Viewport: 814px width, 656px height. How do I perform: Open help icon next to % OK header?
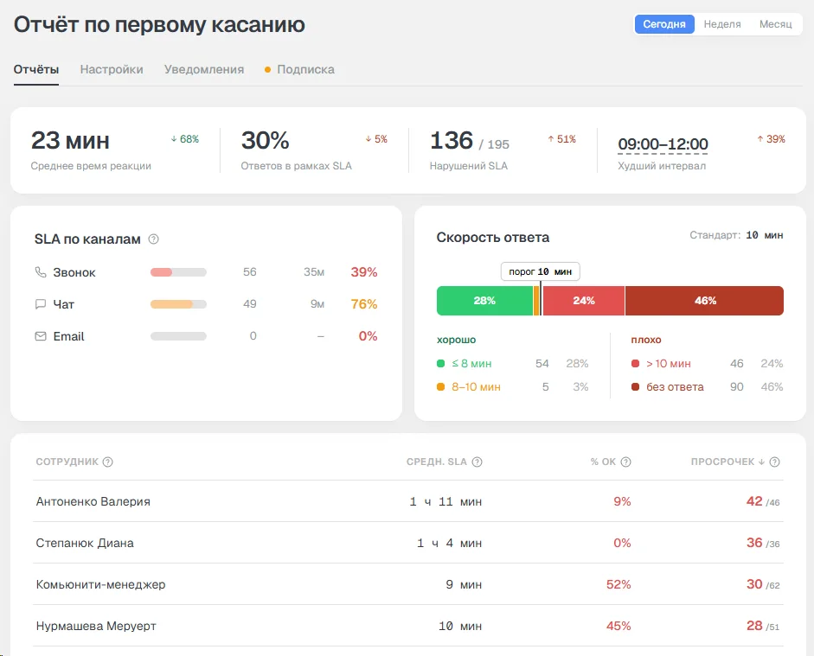626,462
